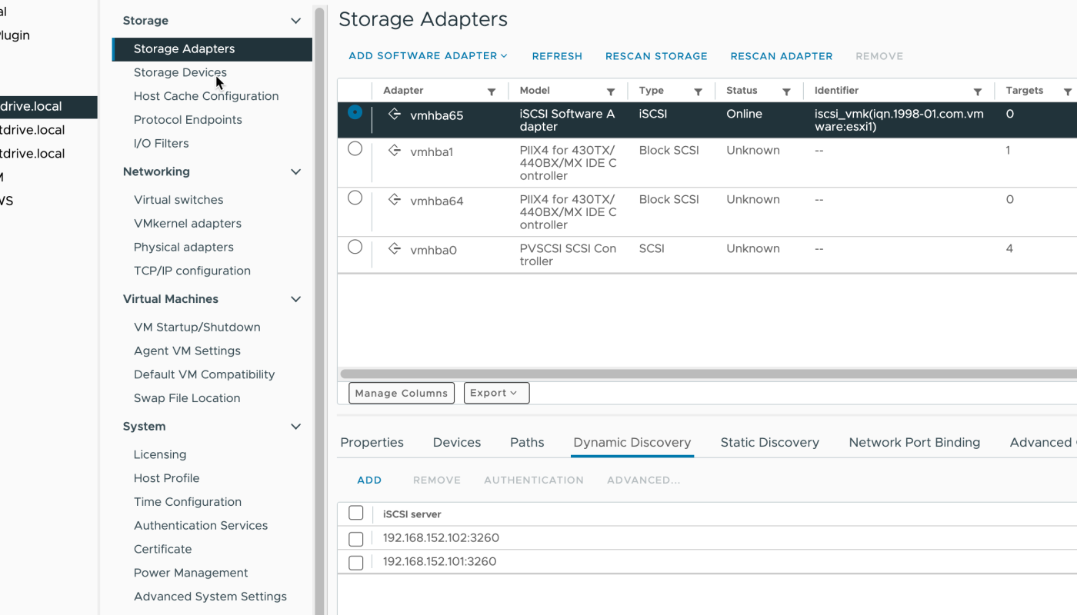Click the vmhba1 adapter icon
This screenshot has height=615, width=1077.
click(x=395, y=151)
